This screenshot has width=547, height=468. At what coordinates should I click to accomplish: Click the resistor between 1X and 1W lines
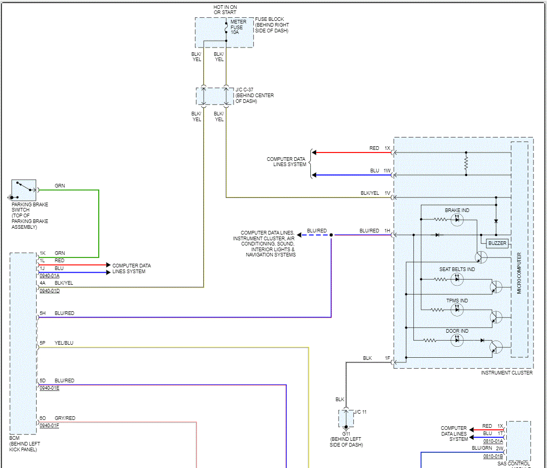tap(466, 164)
